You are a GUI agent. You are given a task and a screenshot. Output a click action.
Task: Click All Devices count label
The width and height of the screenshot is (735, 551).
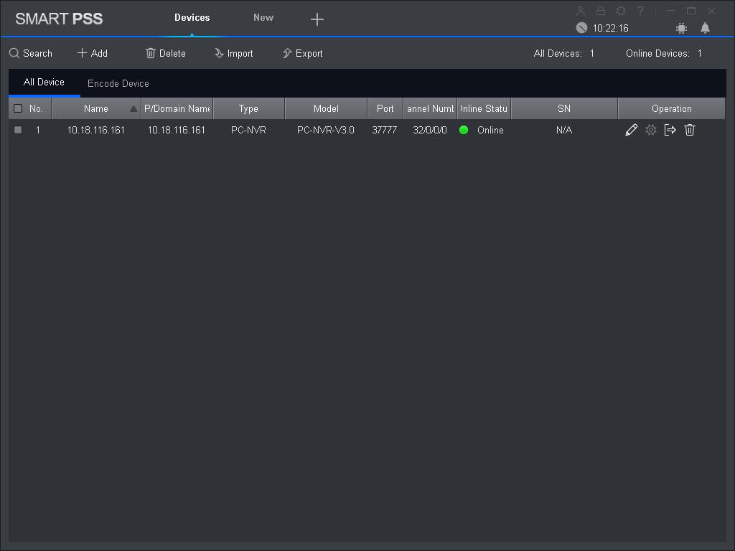(564, 53)
